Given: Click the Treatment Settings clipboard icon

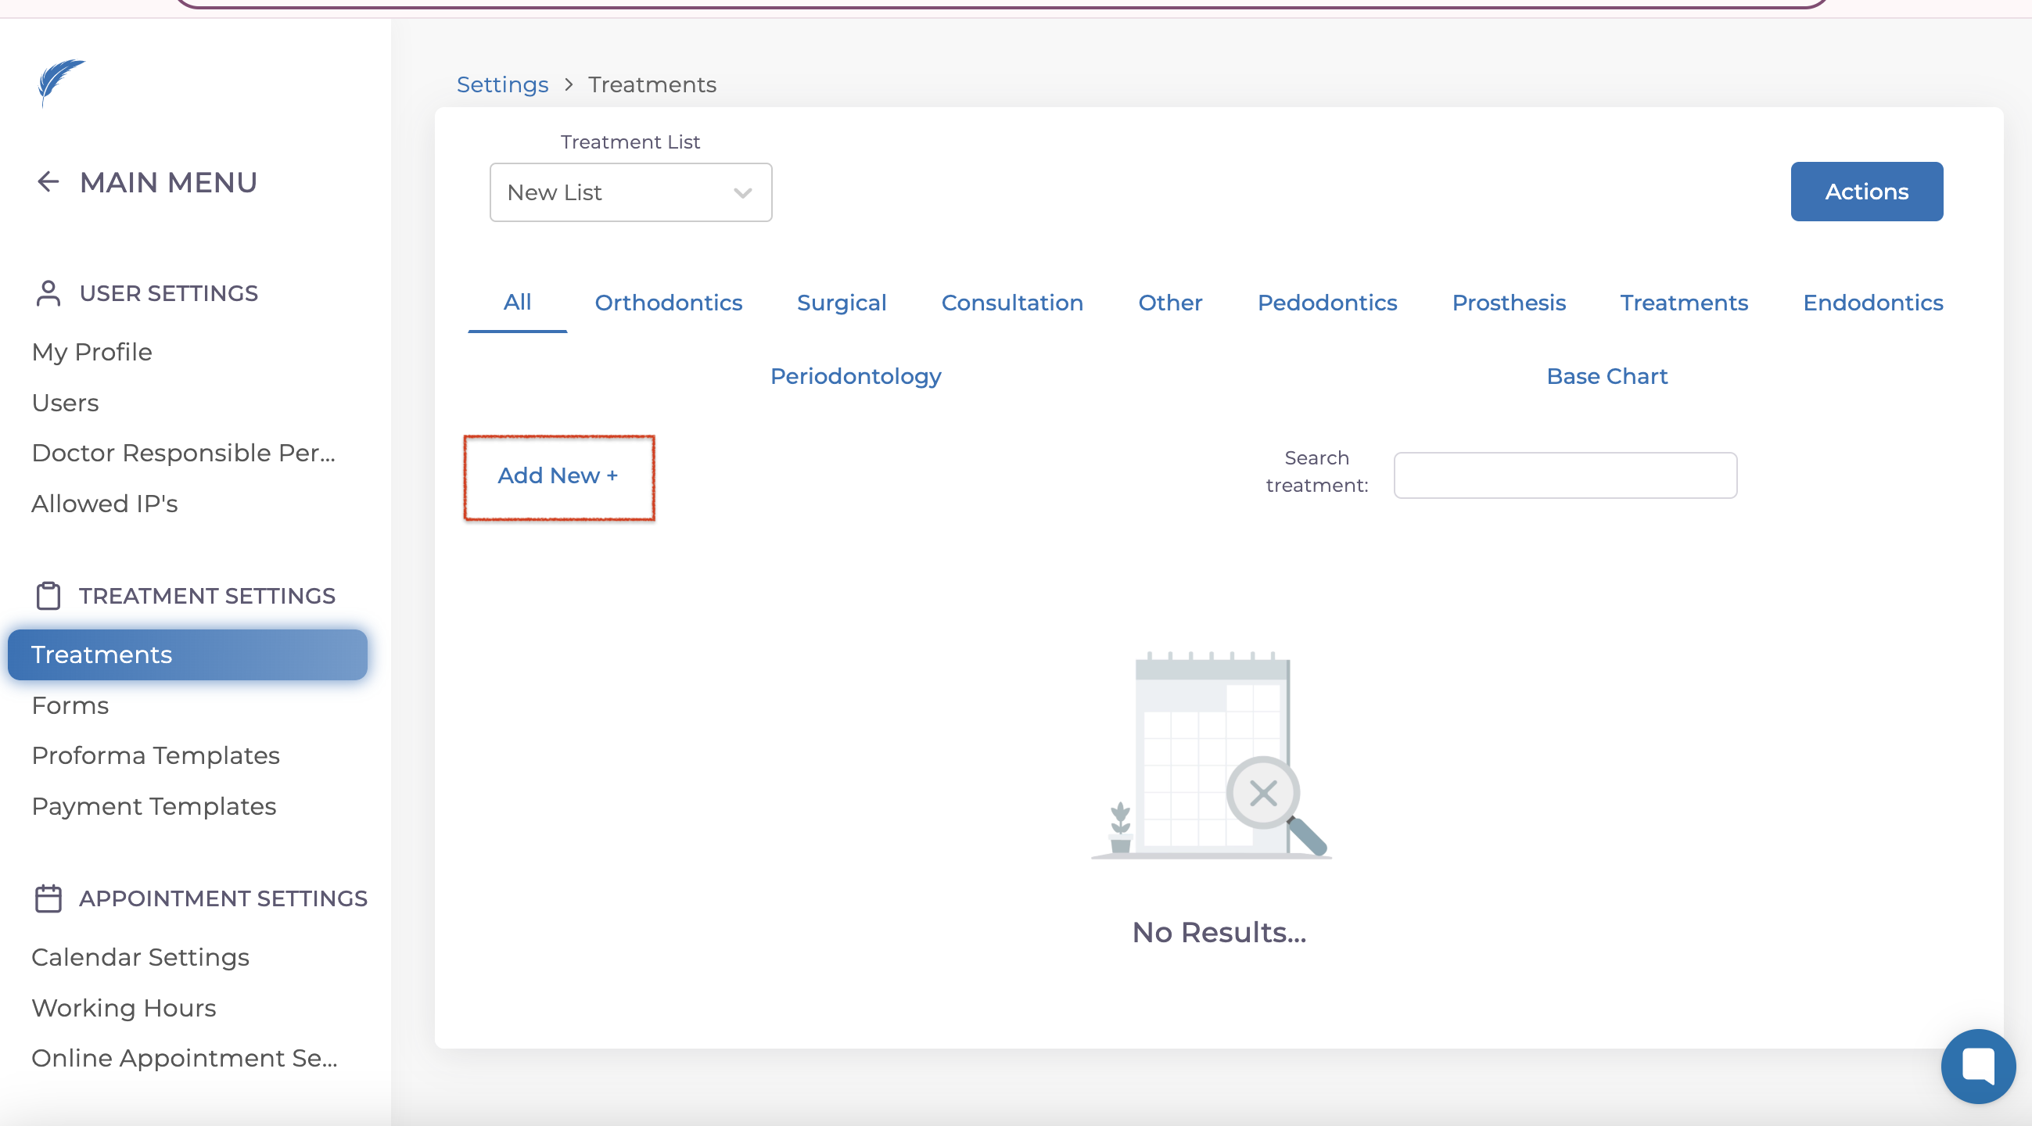Looking at the screenshot, I should [48, 596].
